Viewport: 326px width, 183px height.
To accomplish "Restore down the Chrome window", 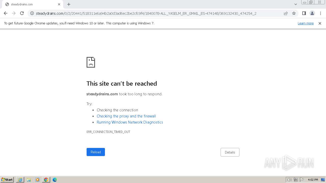I will tap(311, 2).
